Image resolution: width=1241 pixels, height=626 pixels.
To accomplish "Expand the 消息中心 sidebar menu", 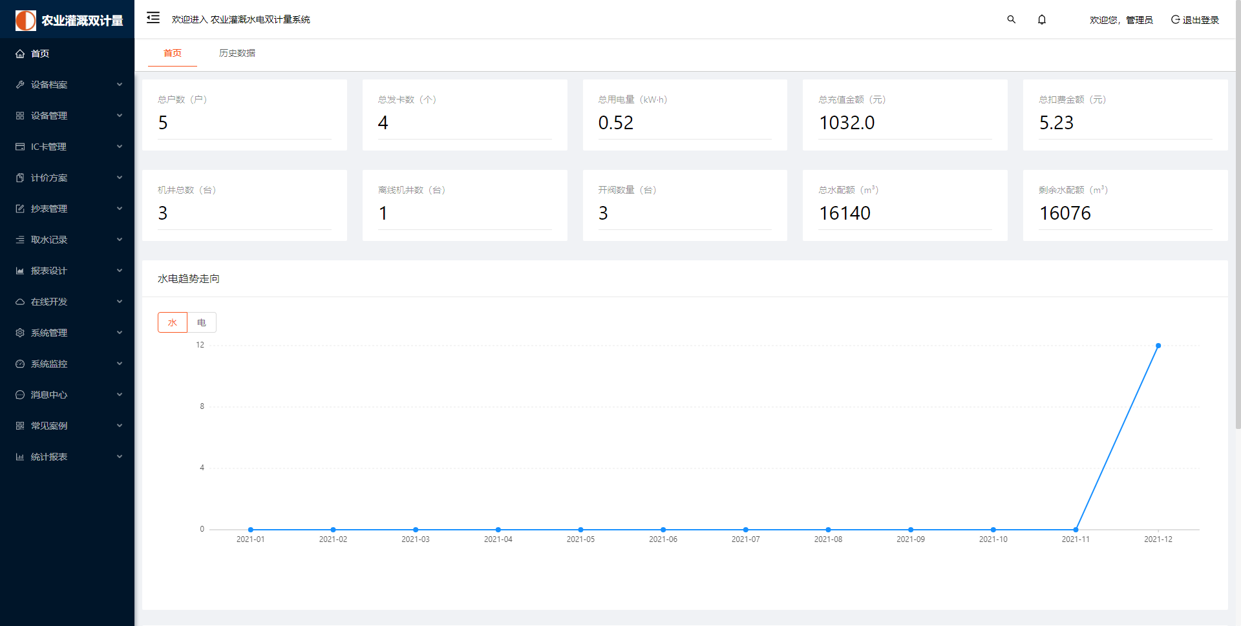I will [49, 395].
